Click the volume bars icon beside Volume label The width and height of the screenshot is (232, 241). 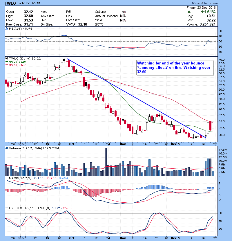[7, 148]
